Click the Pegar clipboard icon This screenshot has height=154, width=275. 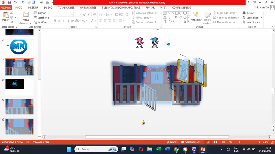5,15
